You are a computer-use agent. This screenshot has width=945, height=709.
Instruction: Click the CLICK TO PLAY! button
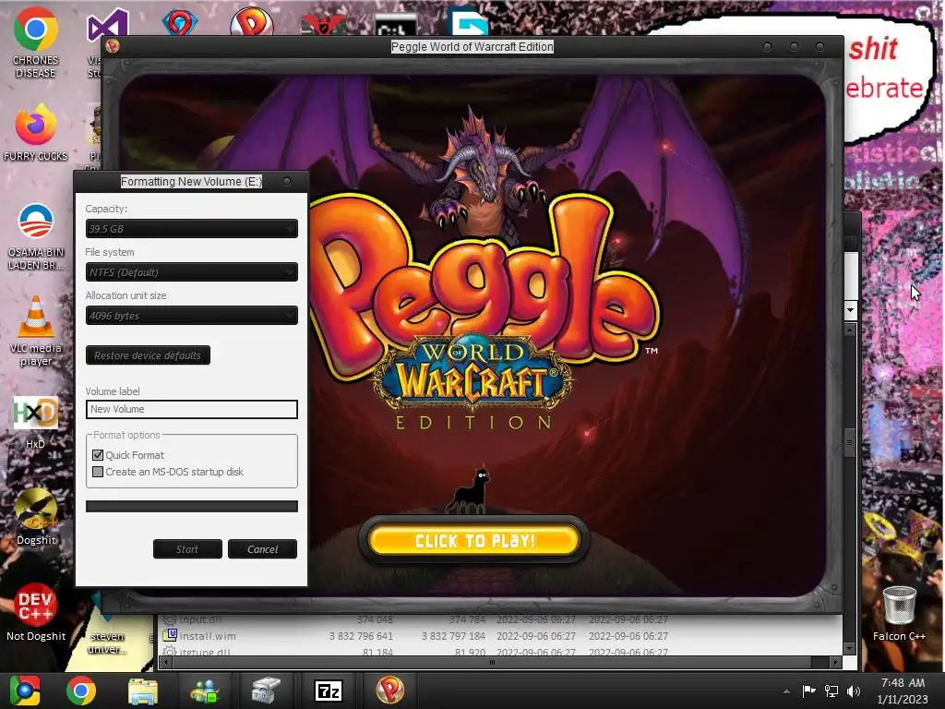point(474,540)
